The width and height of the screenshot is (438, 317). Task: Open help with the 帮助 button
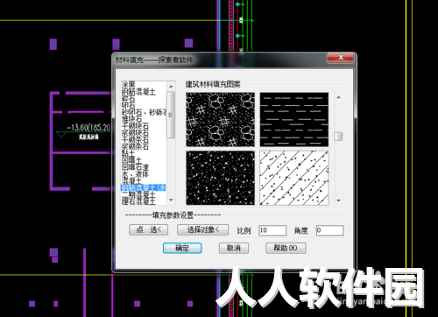286,248
